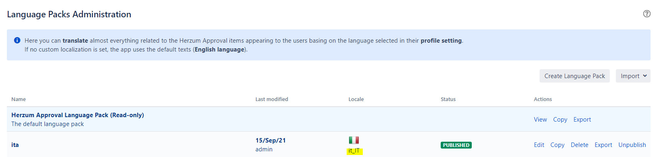Click the highlighted it_IT locale text

pos(354,151)
